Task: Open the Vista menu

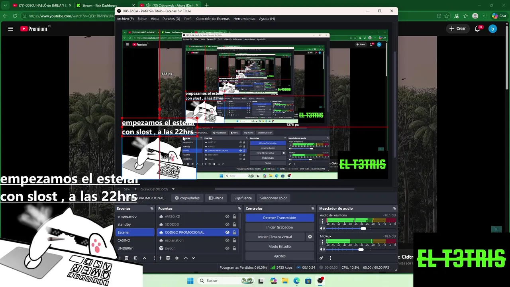Action: coord(155,19)
